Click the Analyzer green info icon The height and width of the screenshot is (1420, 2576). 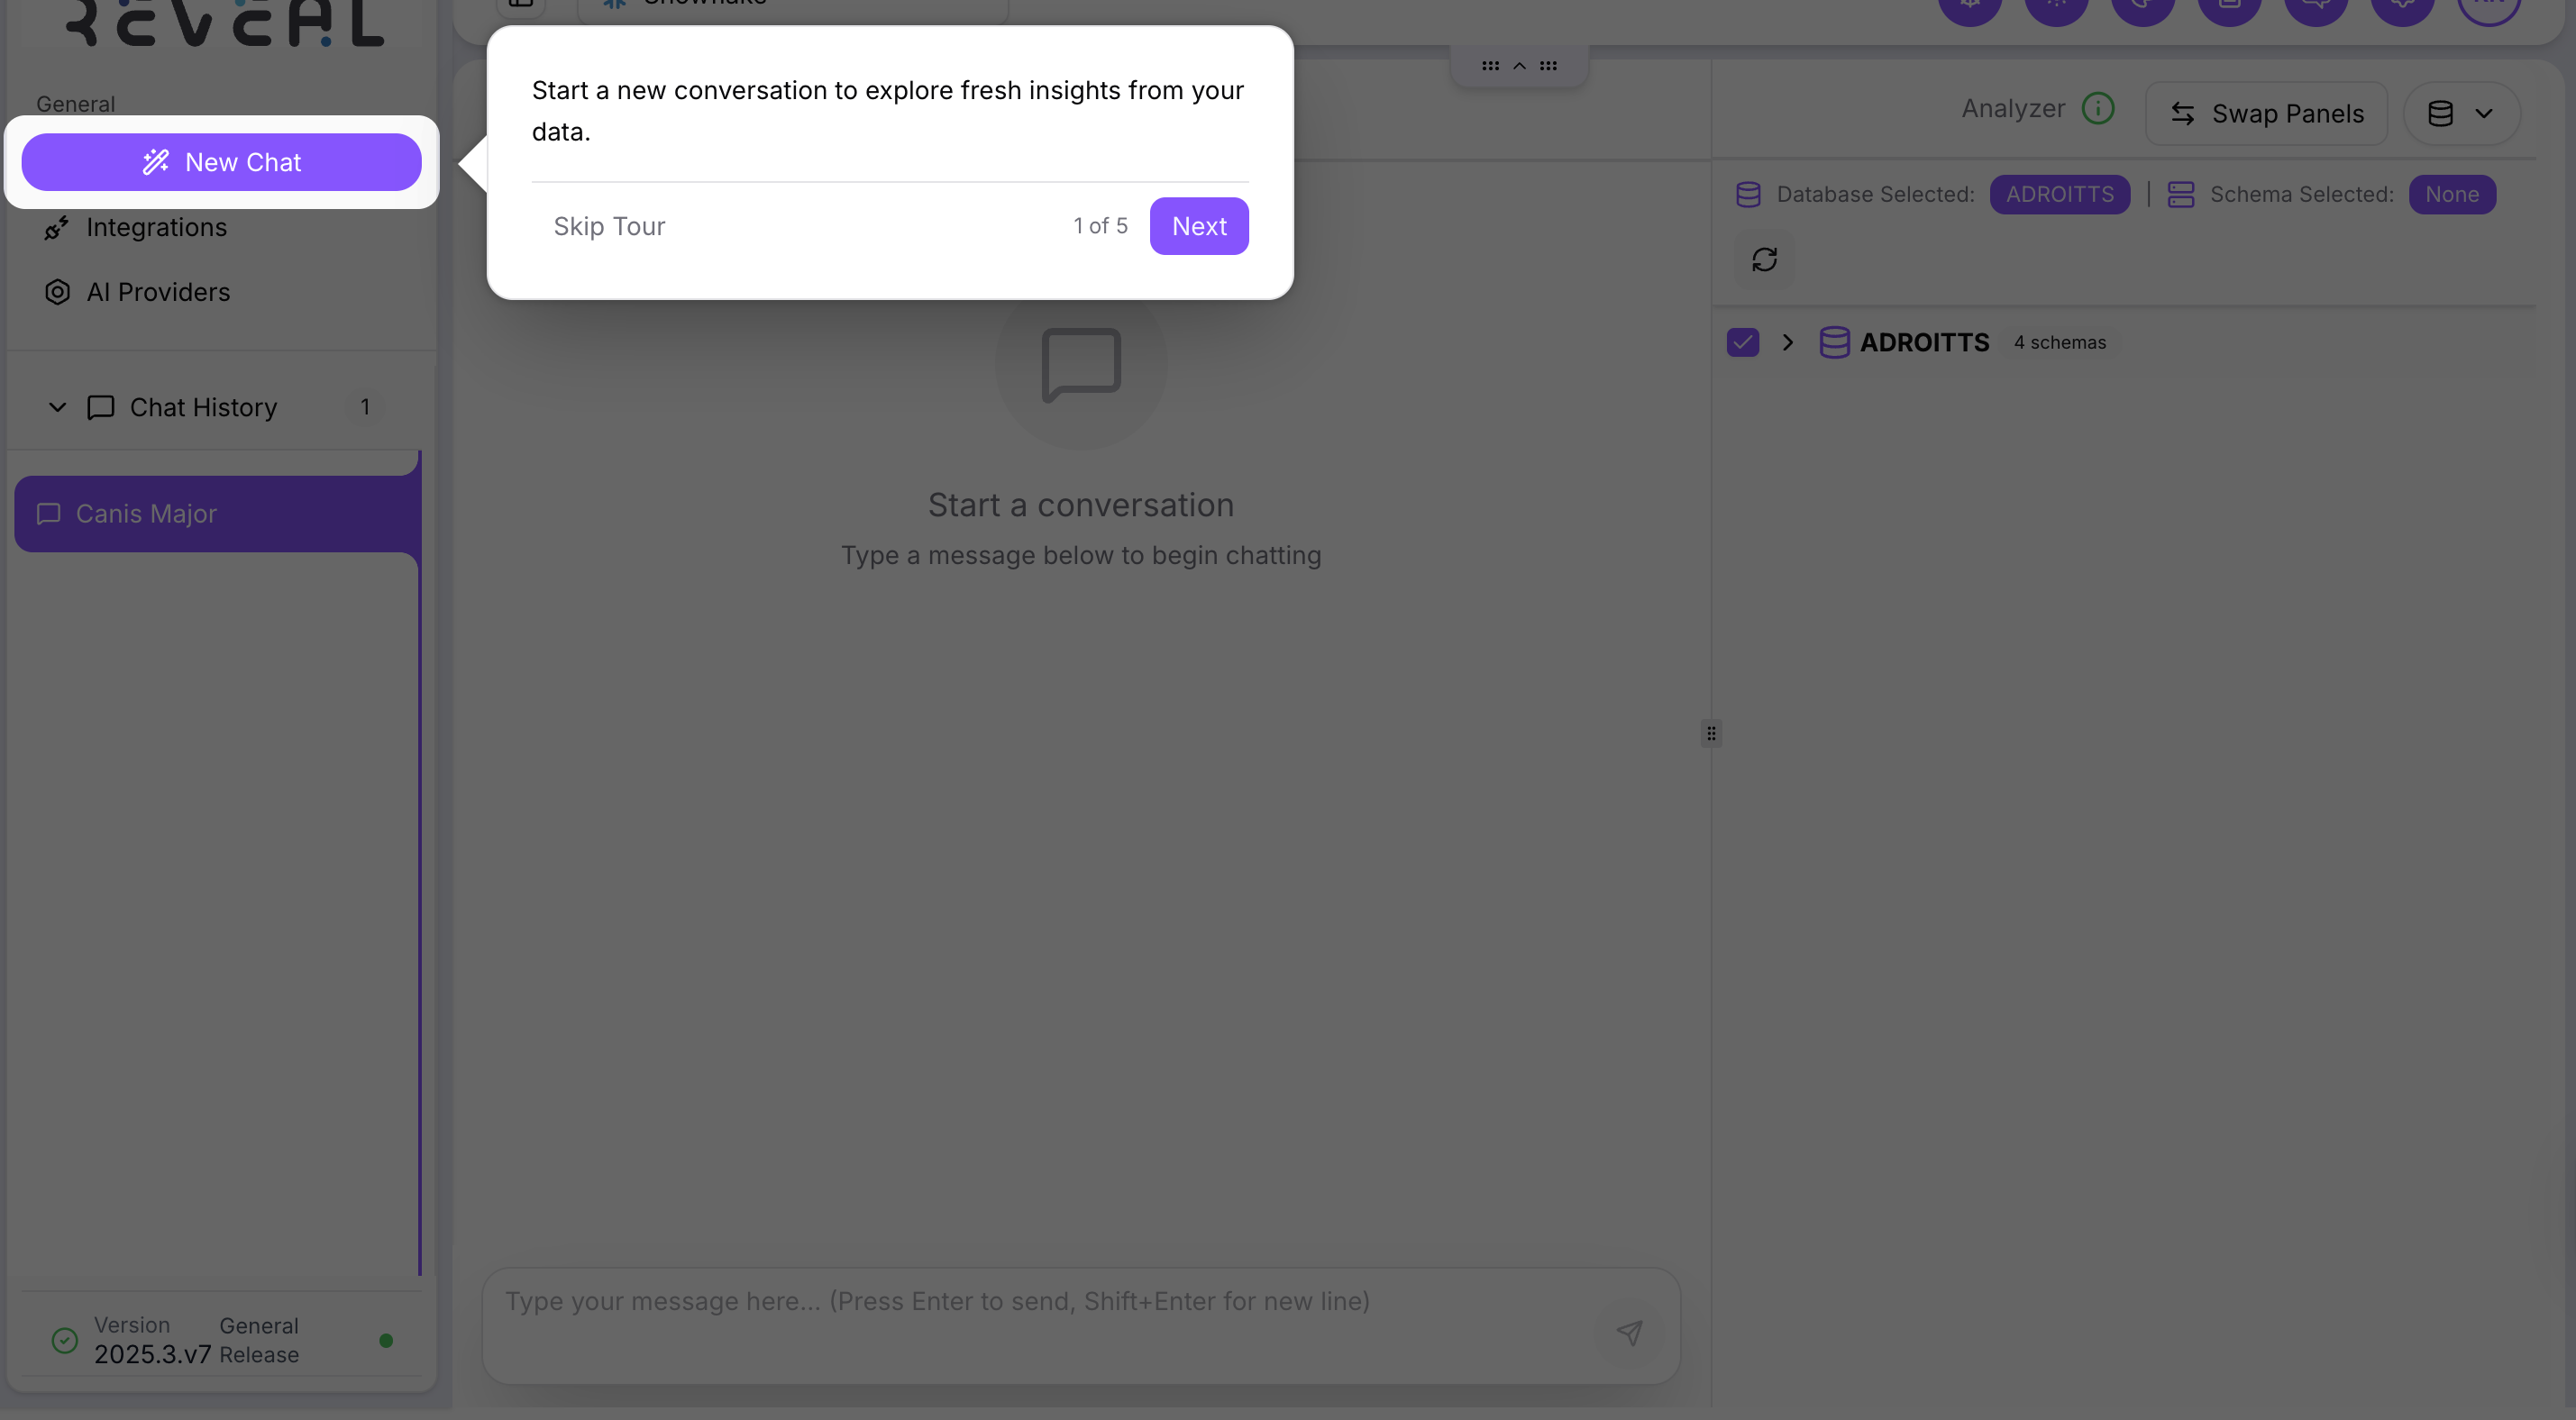coord(2097,108)
